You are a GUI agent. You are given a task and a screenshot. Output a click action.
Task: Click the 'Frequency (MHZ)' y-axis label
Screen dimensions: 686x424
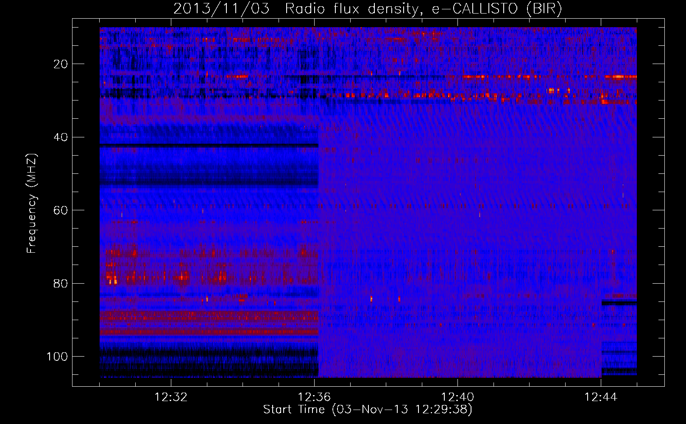click(x=32, y=203)
